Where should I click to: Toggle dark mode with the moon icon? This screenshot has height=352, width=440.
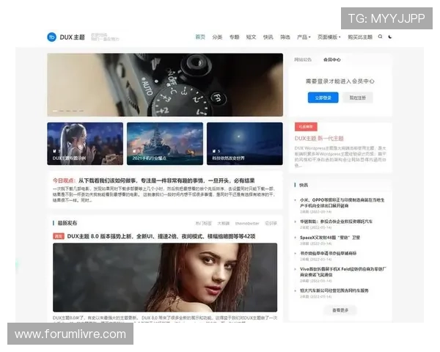[390, 37]
